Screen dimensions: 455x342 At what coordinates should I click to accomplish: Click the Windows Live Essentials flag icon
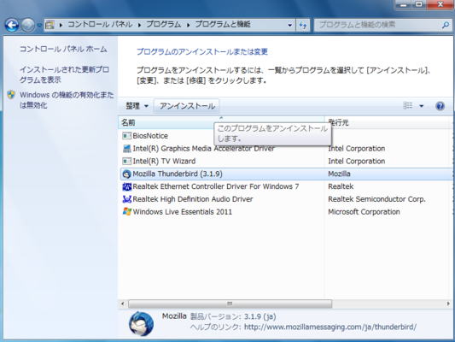(x=127, y=211)
